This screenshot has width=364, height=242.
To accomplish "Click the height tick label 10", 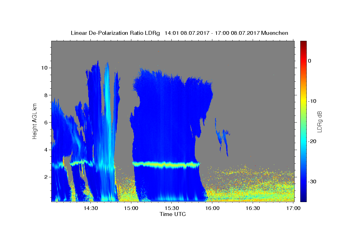I will tap(45, 68).
